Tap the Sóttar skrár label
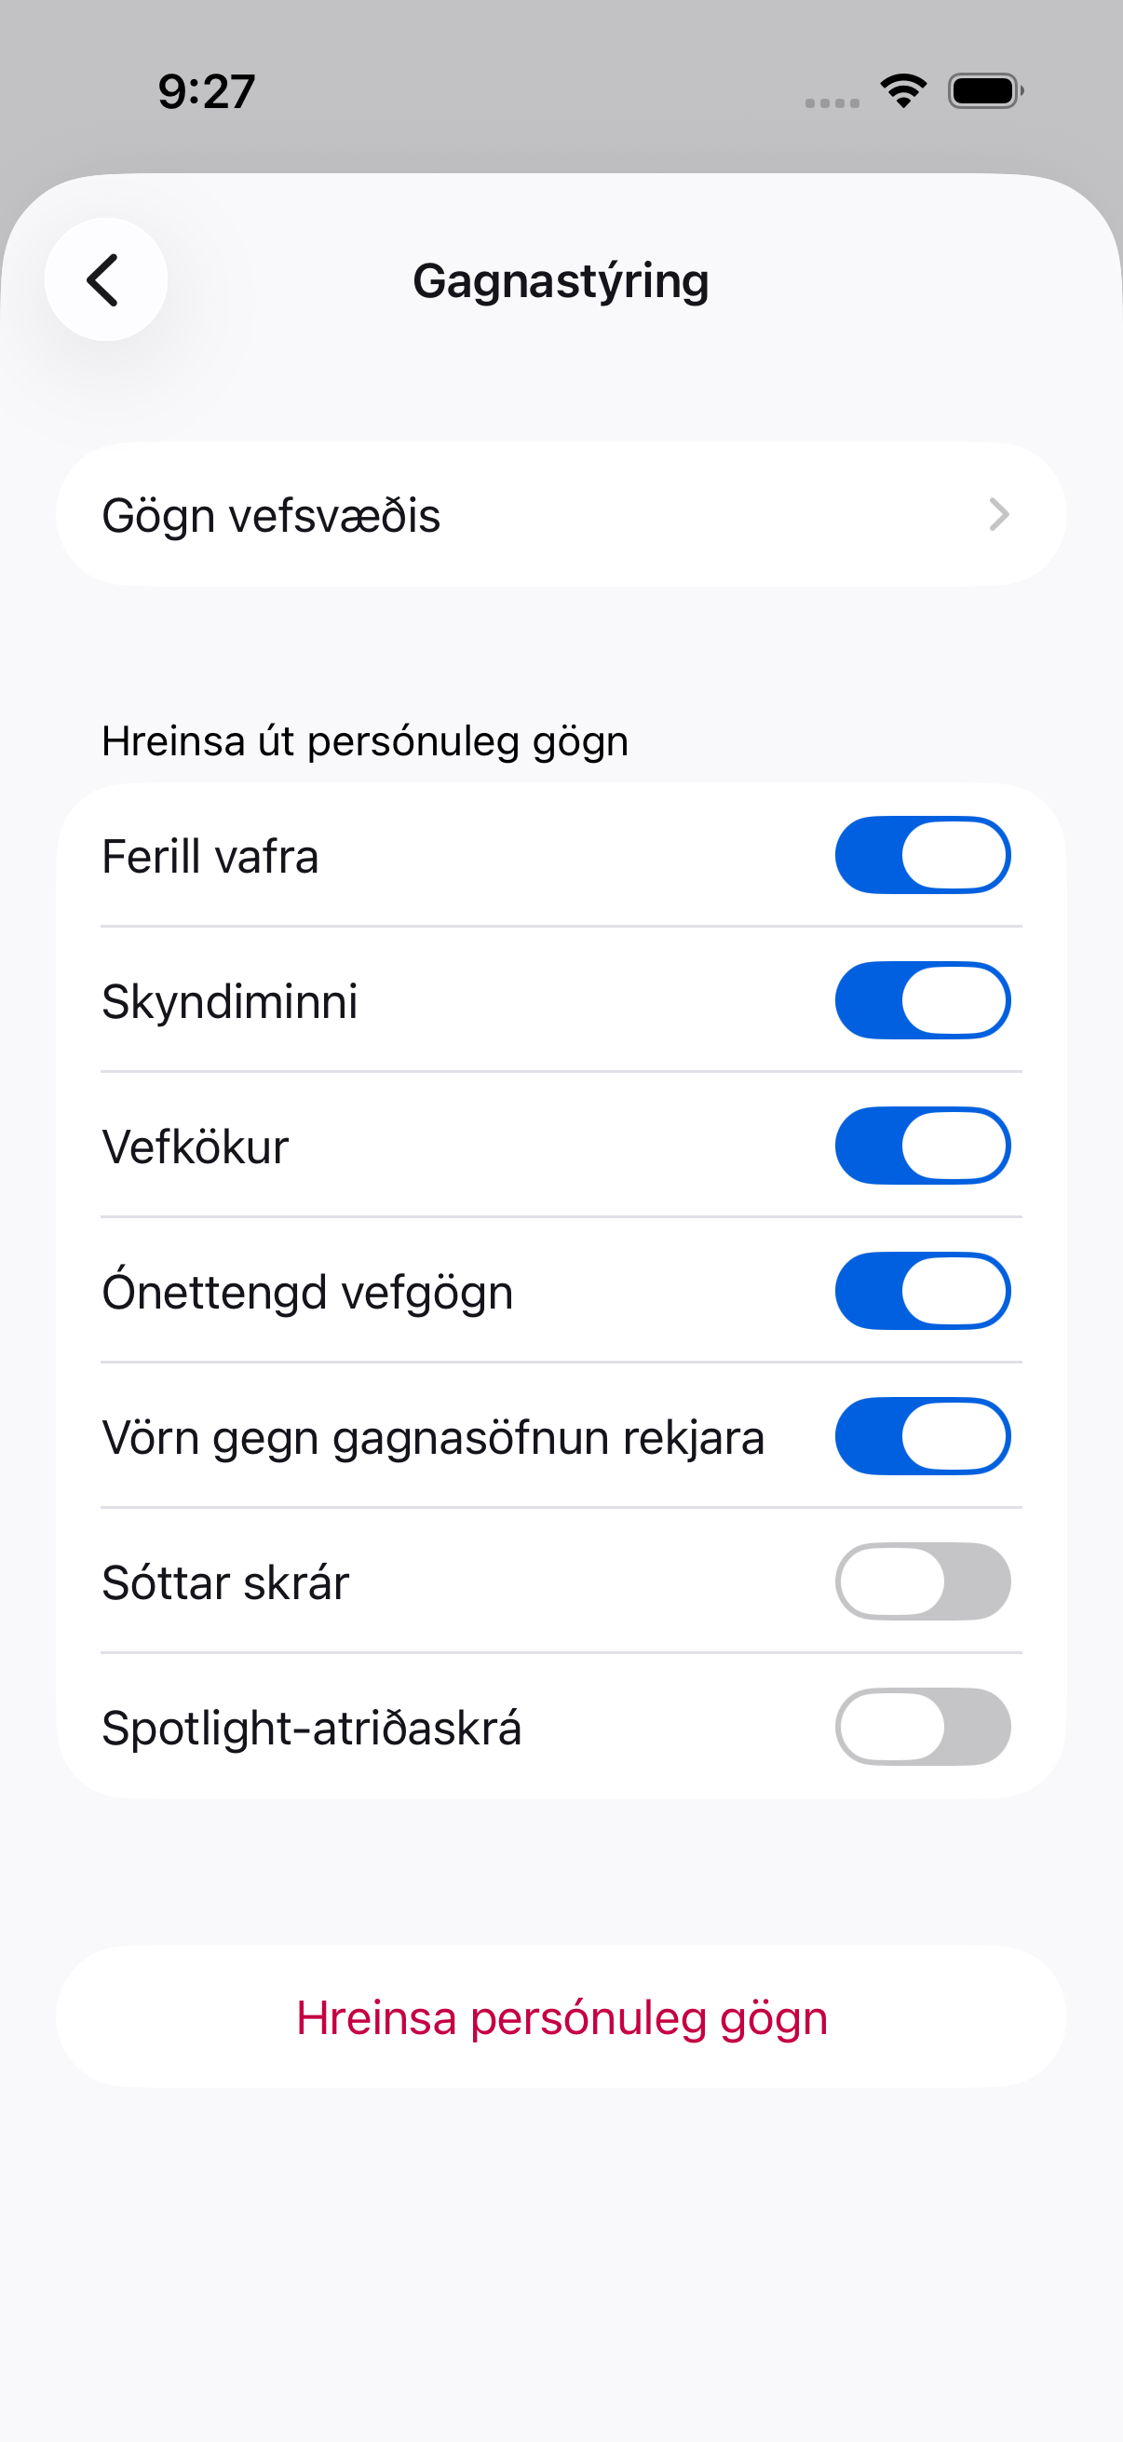This screenshot has width=1123, height=2442. pos(225,1582)
